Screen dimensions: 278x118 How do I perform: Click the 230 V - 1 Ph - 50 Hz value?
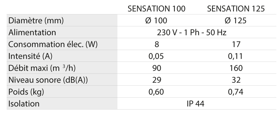click(x=192, y=33)
